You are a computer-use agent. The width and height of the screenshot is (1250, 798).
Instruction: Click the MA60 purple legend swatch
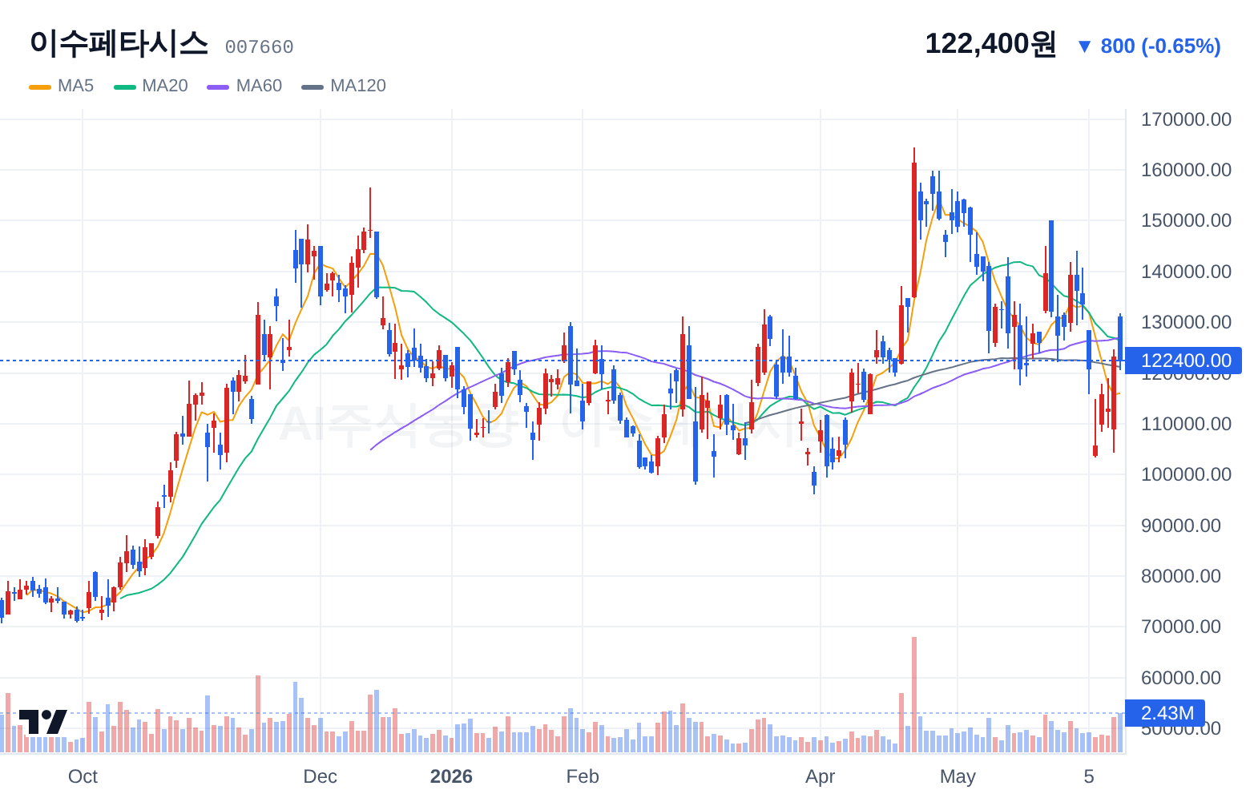218,87
